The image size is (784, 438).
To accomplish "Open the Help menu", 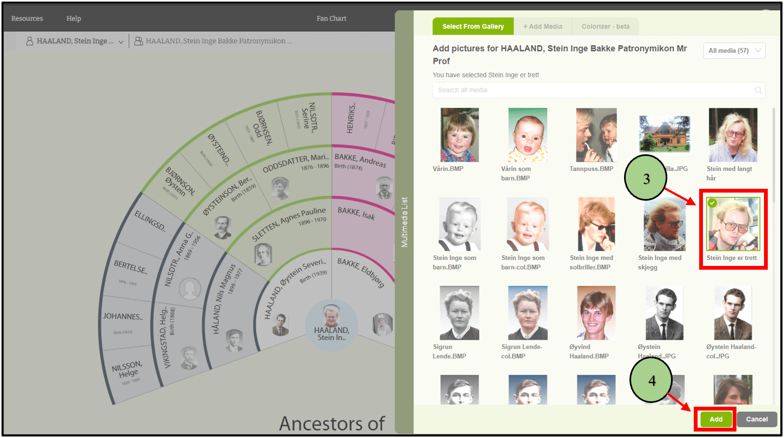I will [73, 18].
